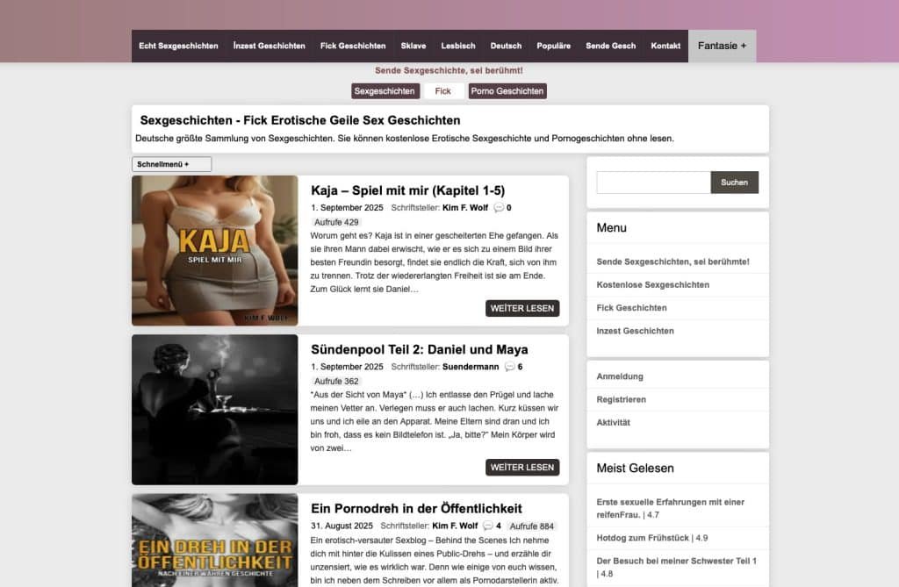Click the comment icon on Ein Pornodreh post

pos(490,526)
